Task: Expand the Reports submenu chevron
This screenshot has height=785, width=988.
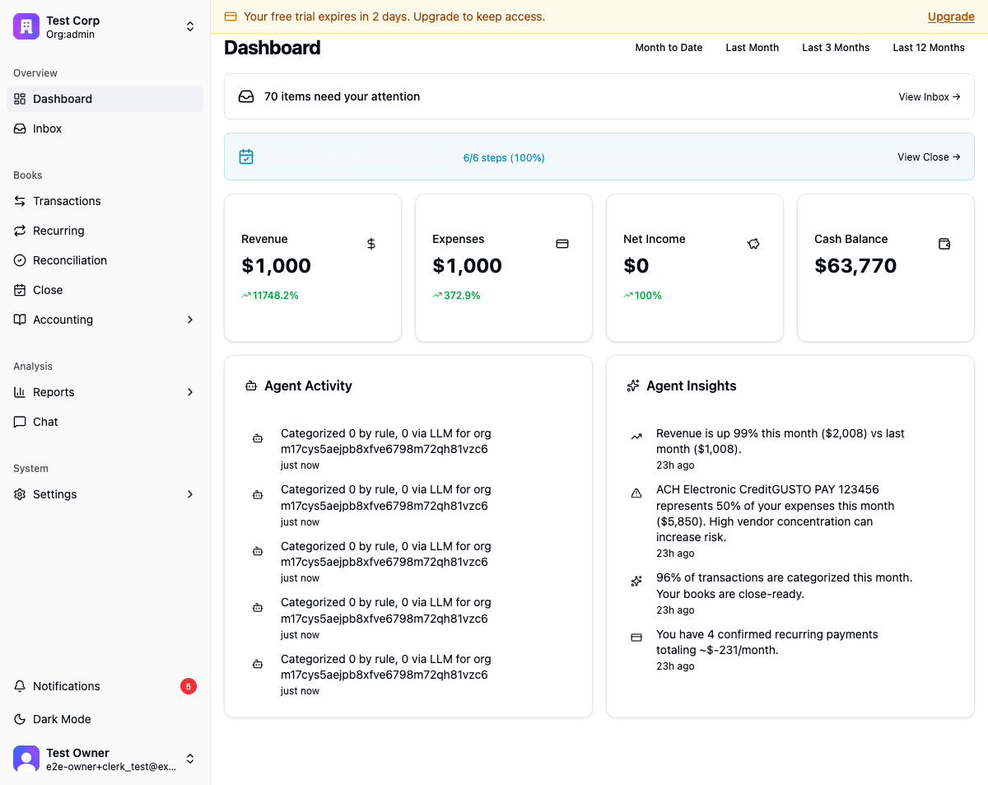Action: [190, 392]
